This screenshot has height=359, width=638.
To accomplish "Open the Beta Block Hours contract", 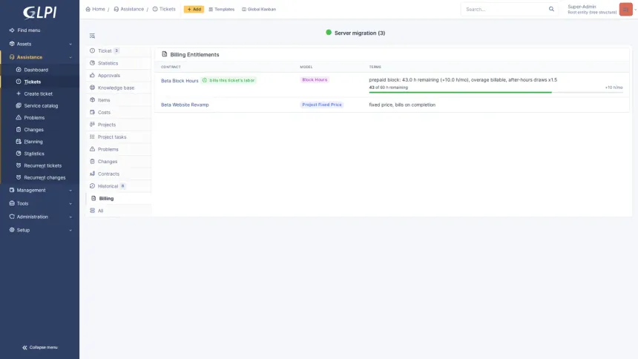I will tap(180, 81).
